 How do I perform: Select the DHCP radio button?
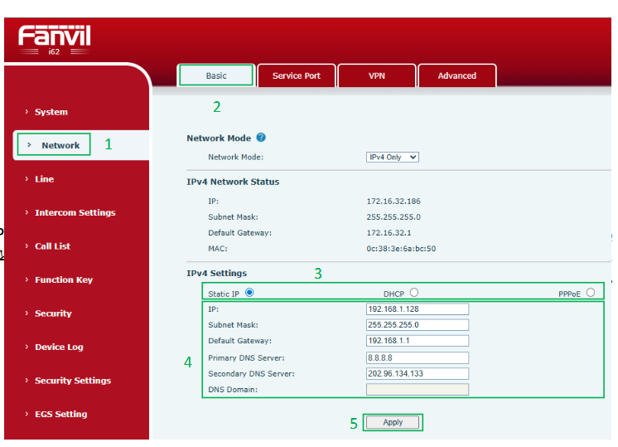(414, 293)
